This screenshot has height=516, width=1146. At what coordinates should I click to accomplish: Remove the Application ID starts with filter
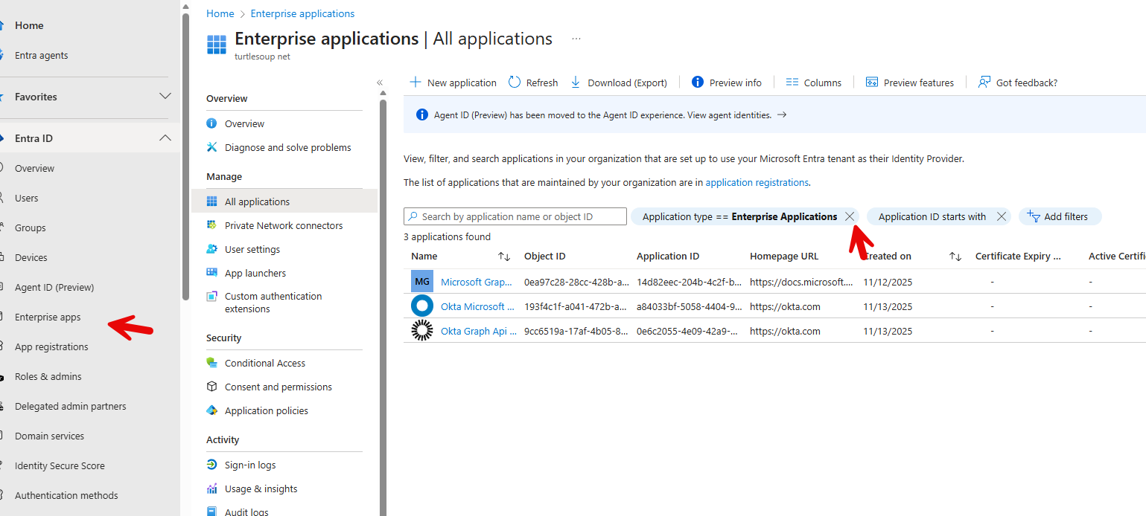coord(1002,216)
